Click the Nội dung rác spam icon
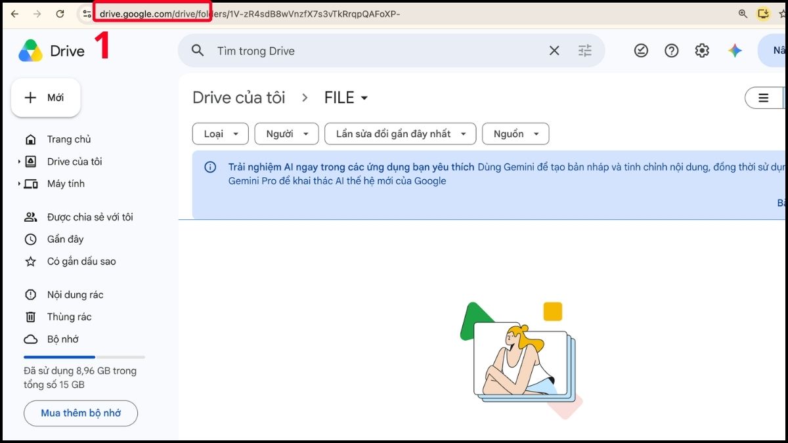 (x=30, y=295)
